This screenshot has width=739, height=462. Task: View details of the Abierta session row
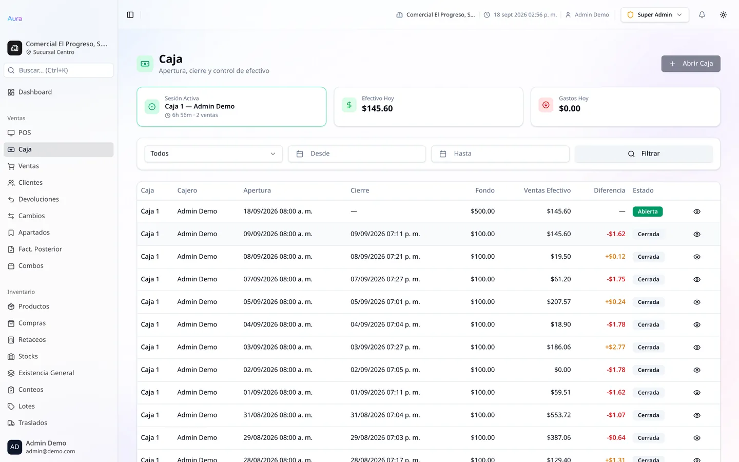coord(697,211)
